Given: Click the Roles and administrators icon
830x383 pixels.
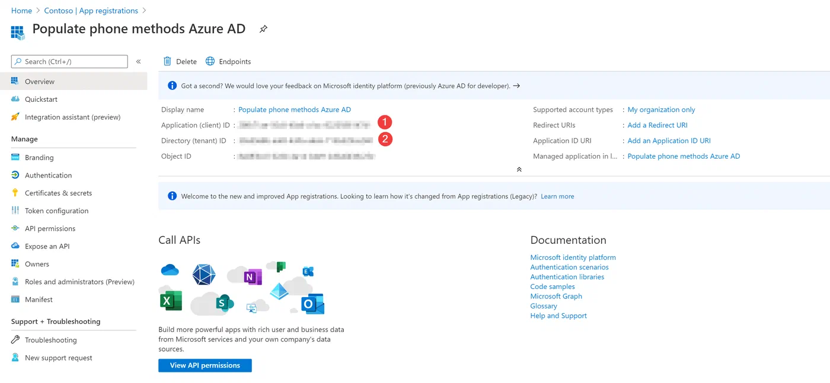Looking at the screenshot, I should coord(15,282).
